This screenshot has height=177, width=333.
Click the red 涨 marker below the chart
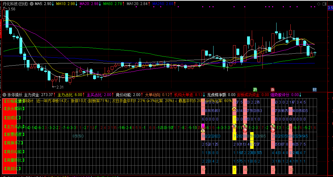pos(272,89)
